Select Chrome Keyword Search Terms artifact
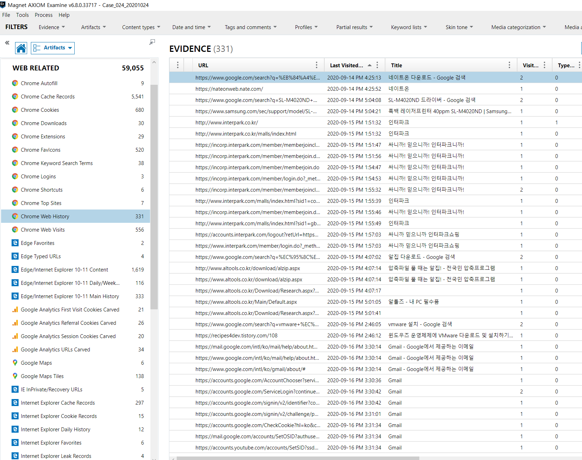 point(76,163)
